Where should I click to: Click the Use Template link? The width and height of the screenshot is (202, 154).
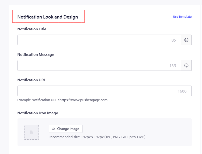pyautogui.click(x=182, y=17)
